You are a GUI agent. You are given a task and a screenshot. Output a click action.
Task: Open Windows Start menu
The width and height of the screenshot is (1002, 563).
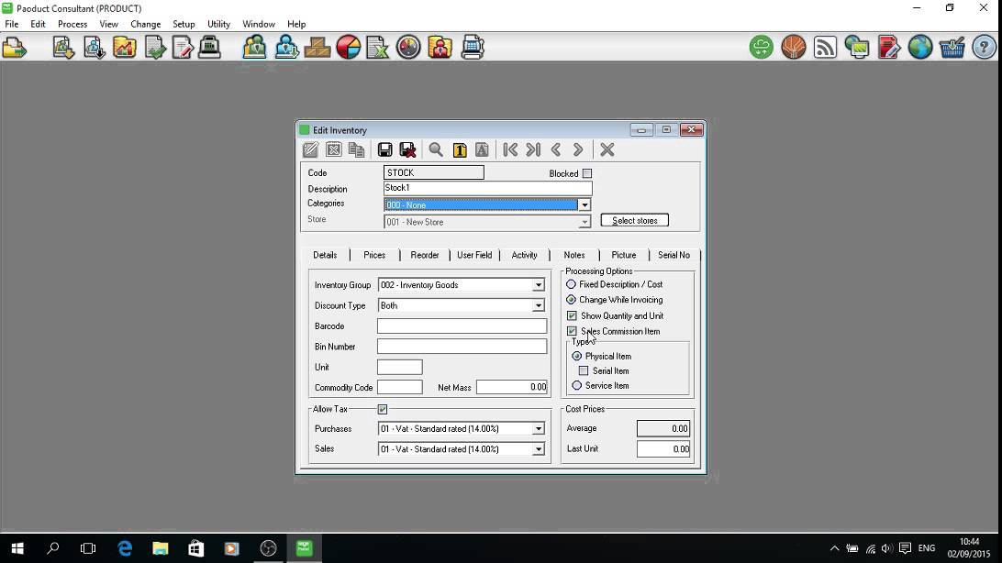[x=17, y=548]
